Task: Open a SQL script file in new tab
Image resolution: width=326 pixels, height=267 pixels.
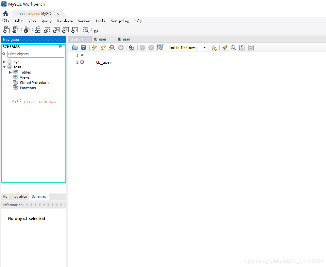Action: tap(15, 30)
